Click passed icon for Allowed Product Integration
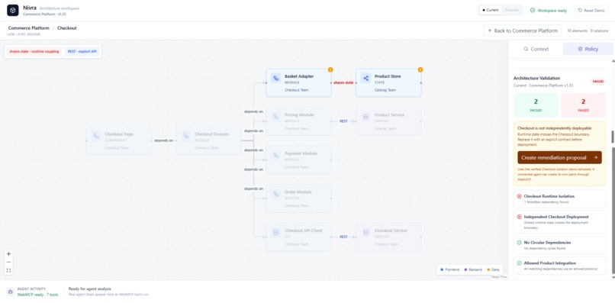 pyautogui.click(x=520, y=263)
